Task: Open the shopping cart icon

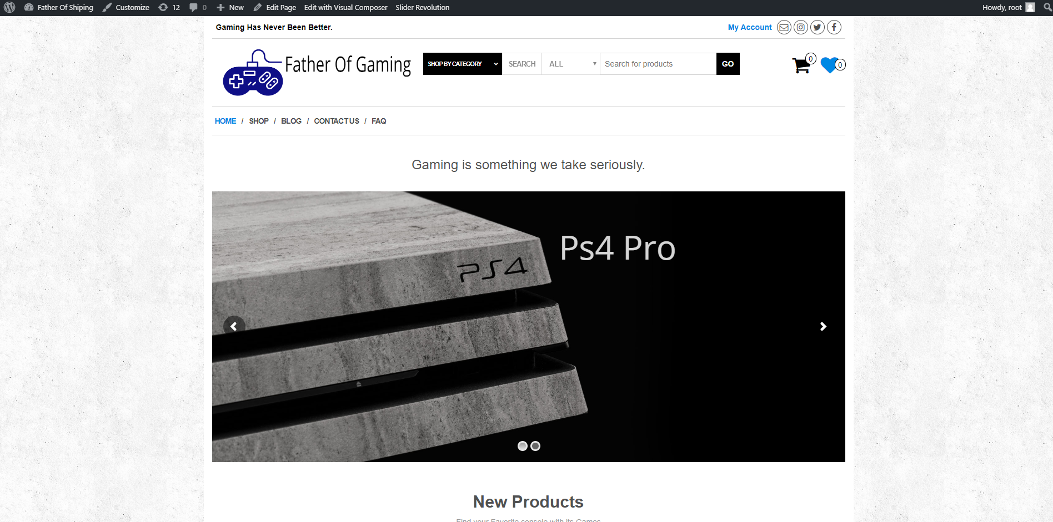Action: 801,65
